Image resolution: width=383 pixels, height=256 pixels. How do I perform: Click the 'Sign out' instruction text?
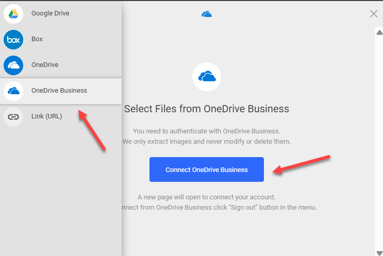tap(220, 208)
